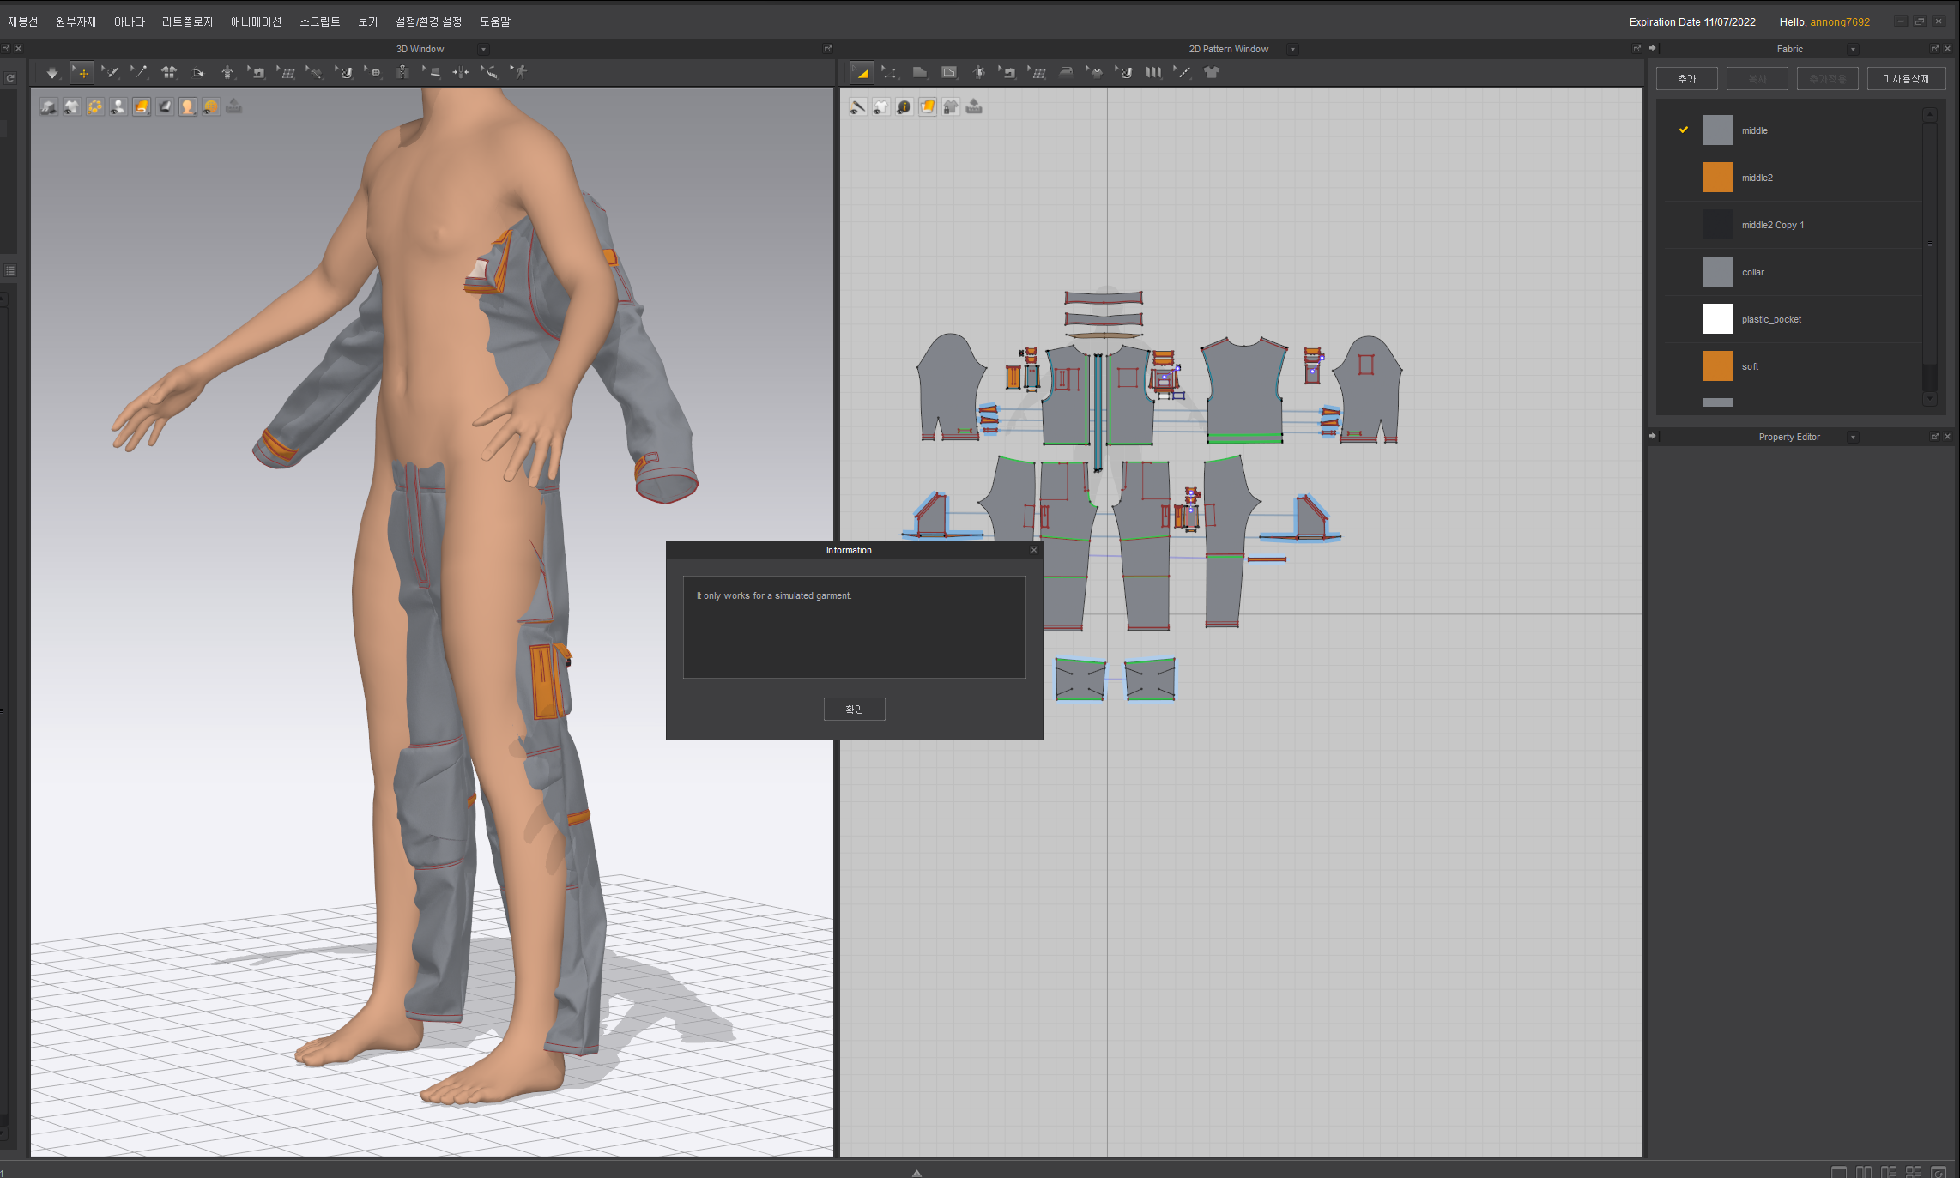Screen dimensions: 1960x1178
Task: Open the 설정/환경 설정 menu
Action: tap(428, 21)
